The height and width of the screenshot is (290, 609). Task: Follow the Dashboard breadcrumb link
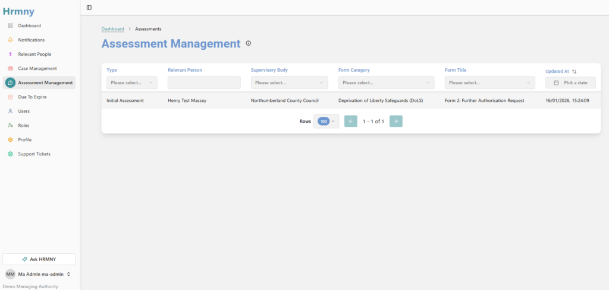(x=112, y=28)
